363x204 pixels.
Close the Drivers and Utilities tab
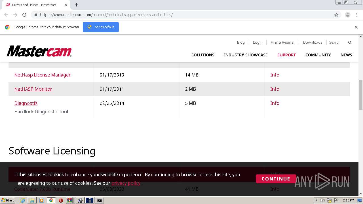[66, 5]
